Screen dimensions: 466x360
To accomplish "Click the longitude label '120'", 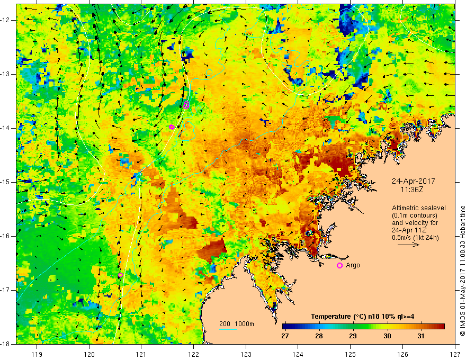I will click(x=89, y=354).
